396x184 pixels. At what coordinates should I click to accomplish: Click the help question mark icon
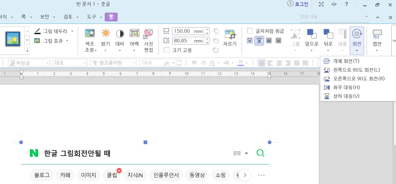(x=346, y=4)
